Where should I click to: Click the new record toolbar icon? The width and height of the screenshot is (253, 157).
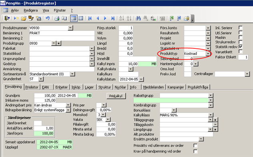pyautogui.click(x=16, y=18)
